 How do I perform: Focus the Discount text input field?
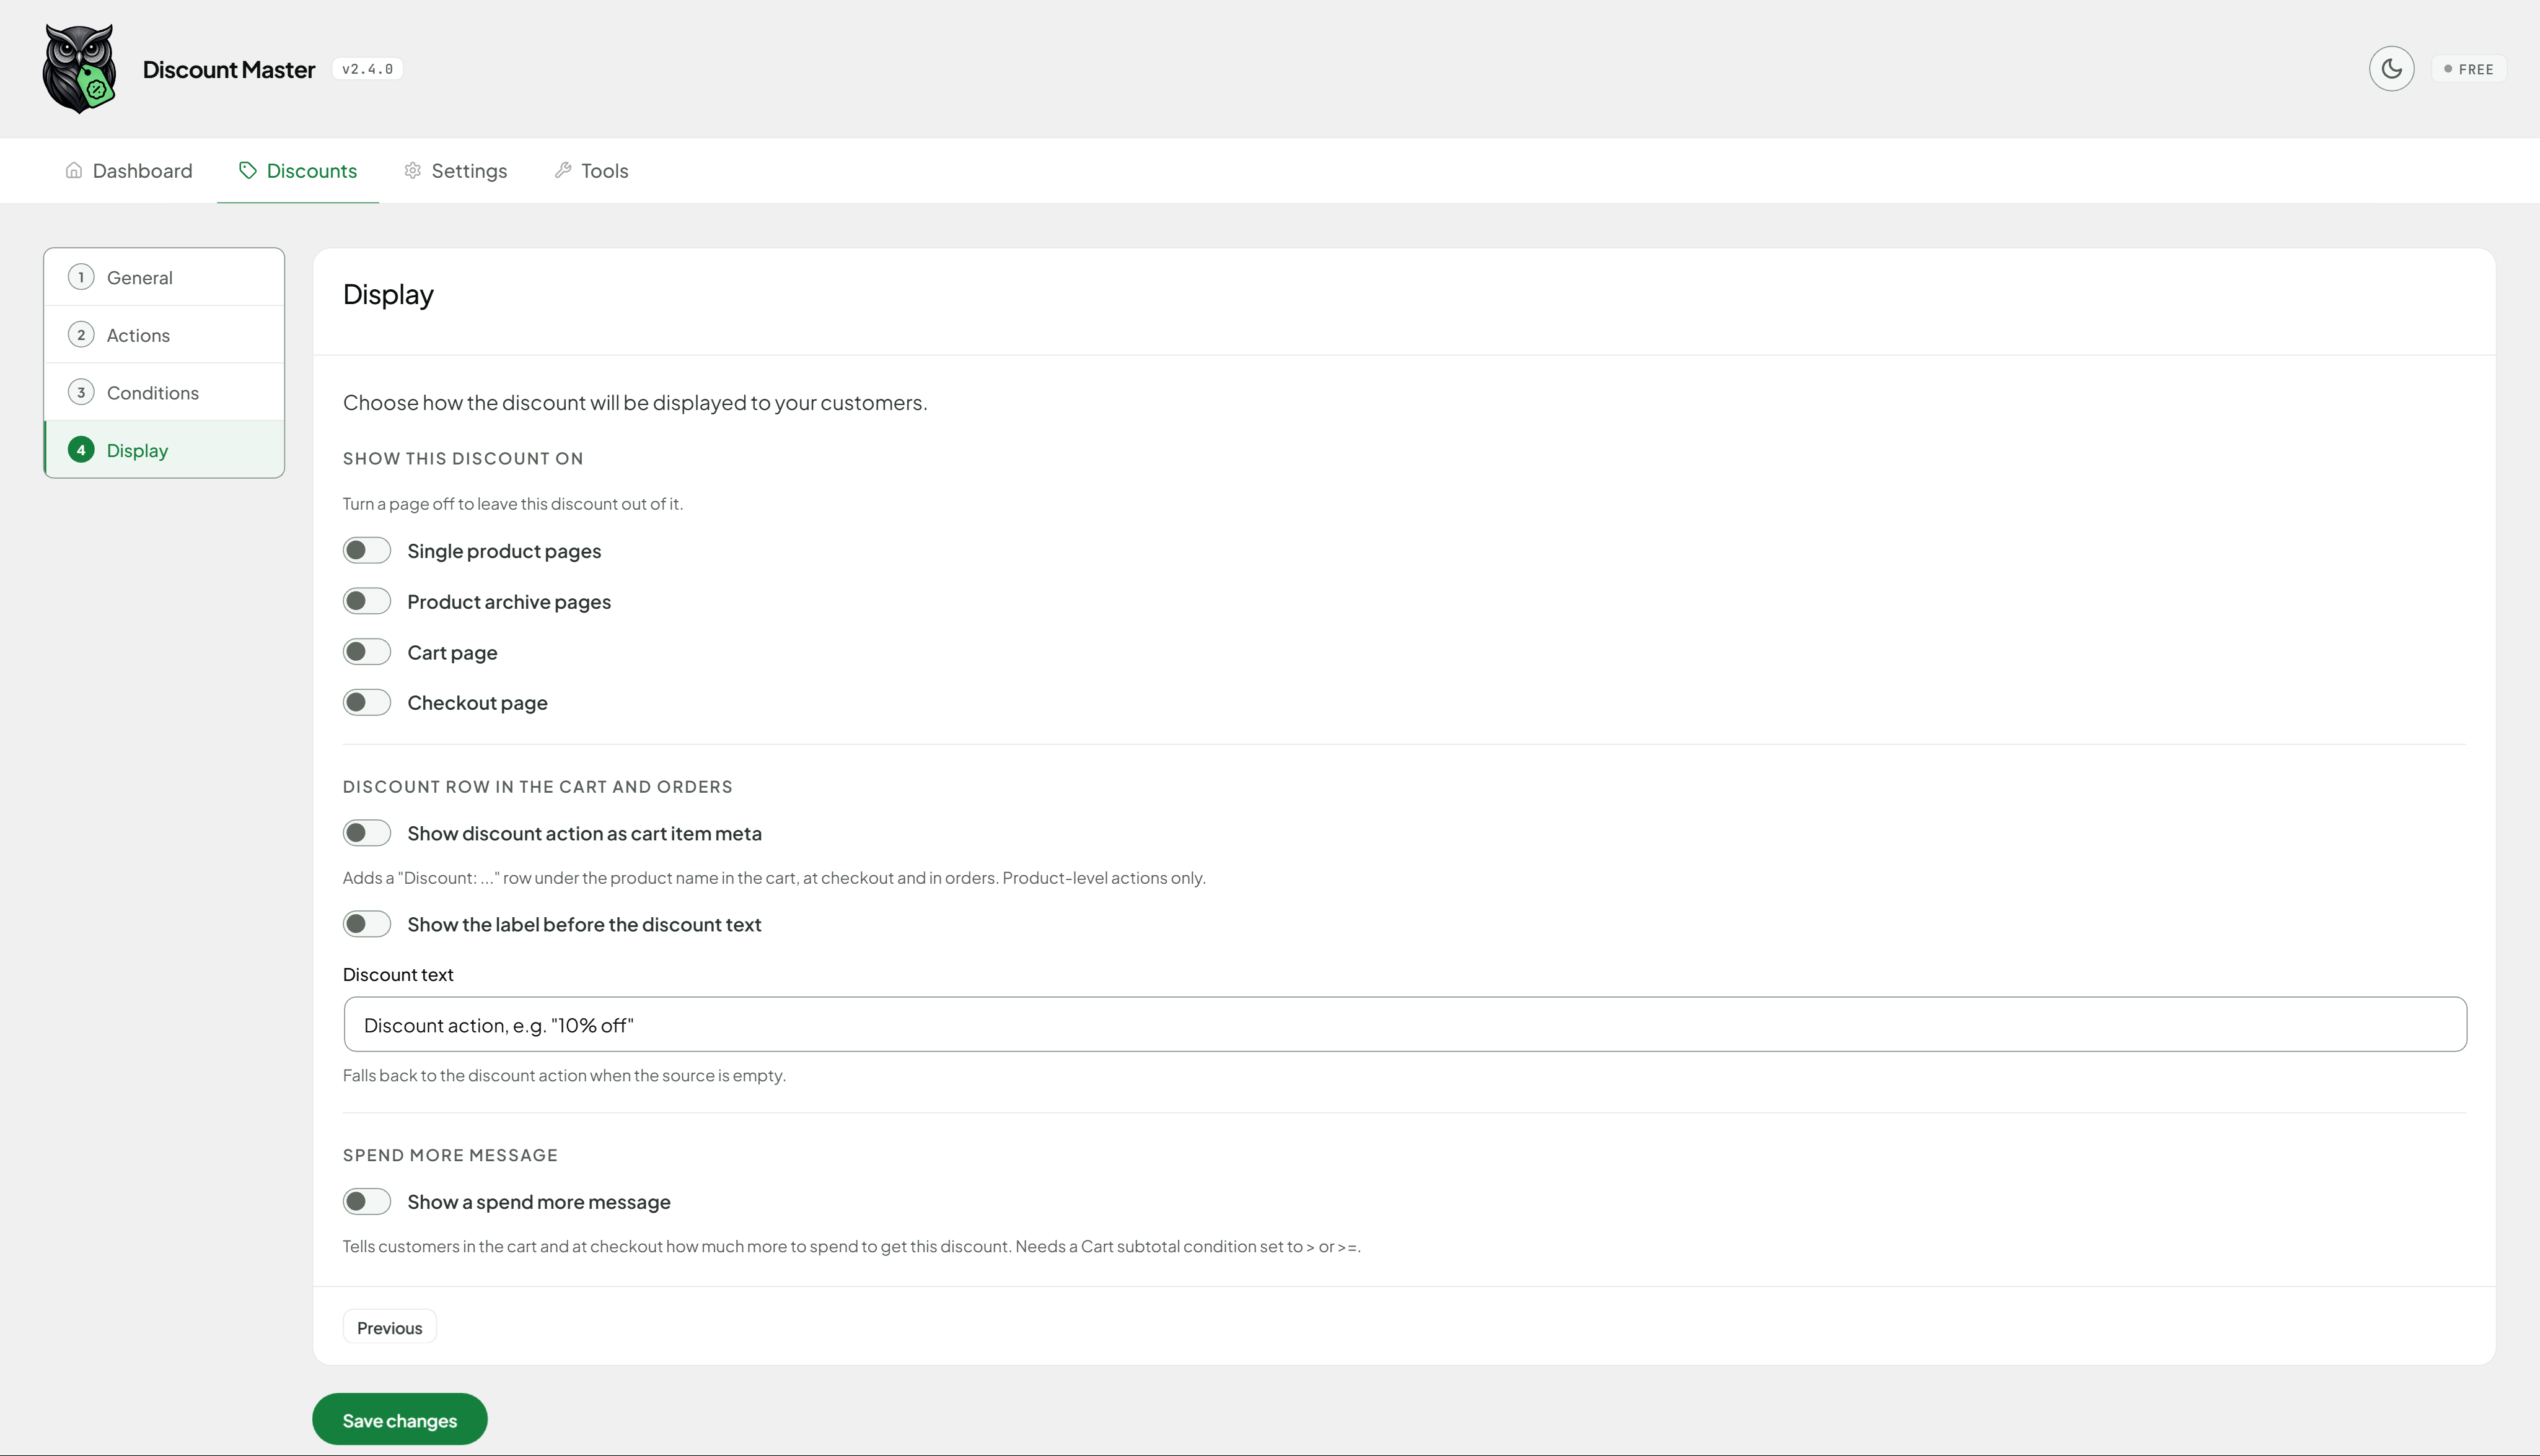click(1405, 1024)
